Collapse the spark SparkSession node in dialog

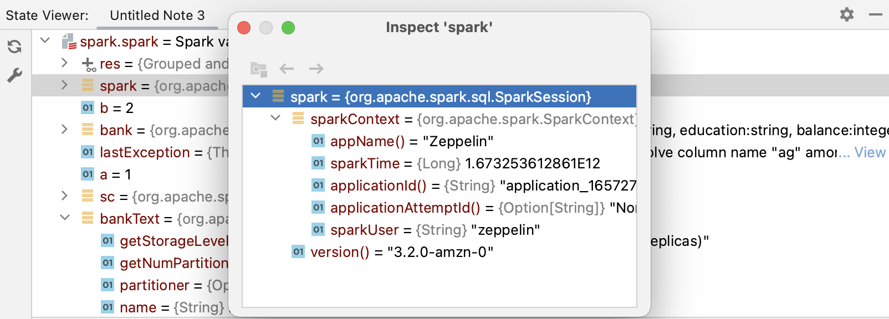click(x=256, y=96)
